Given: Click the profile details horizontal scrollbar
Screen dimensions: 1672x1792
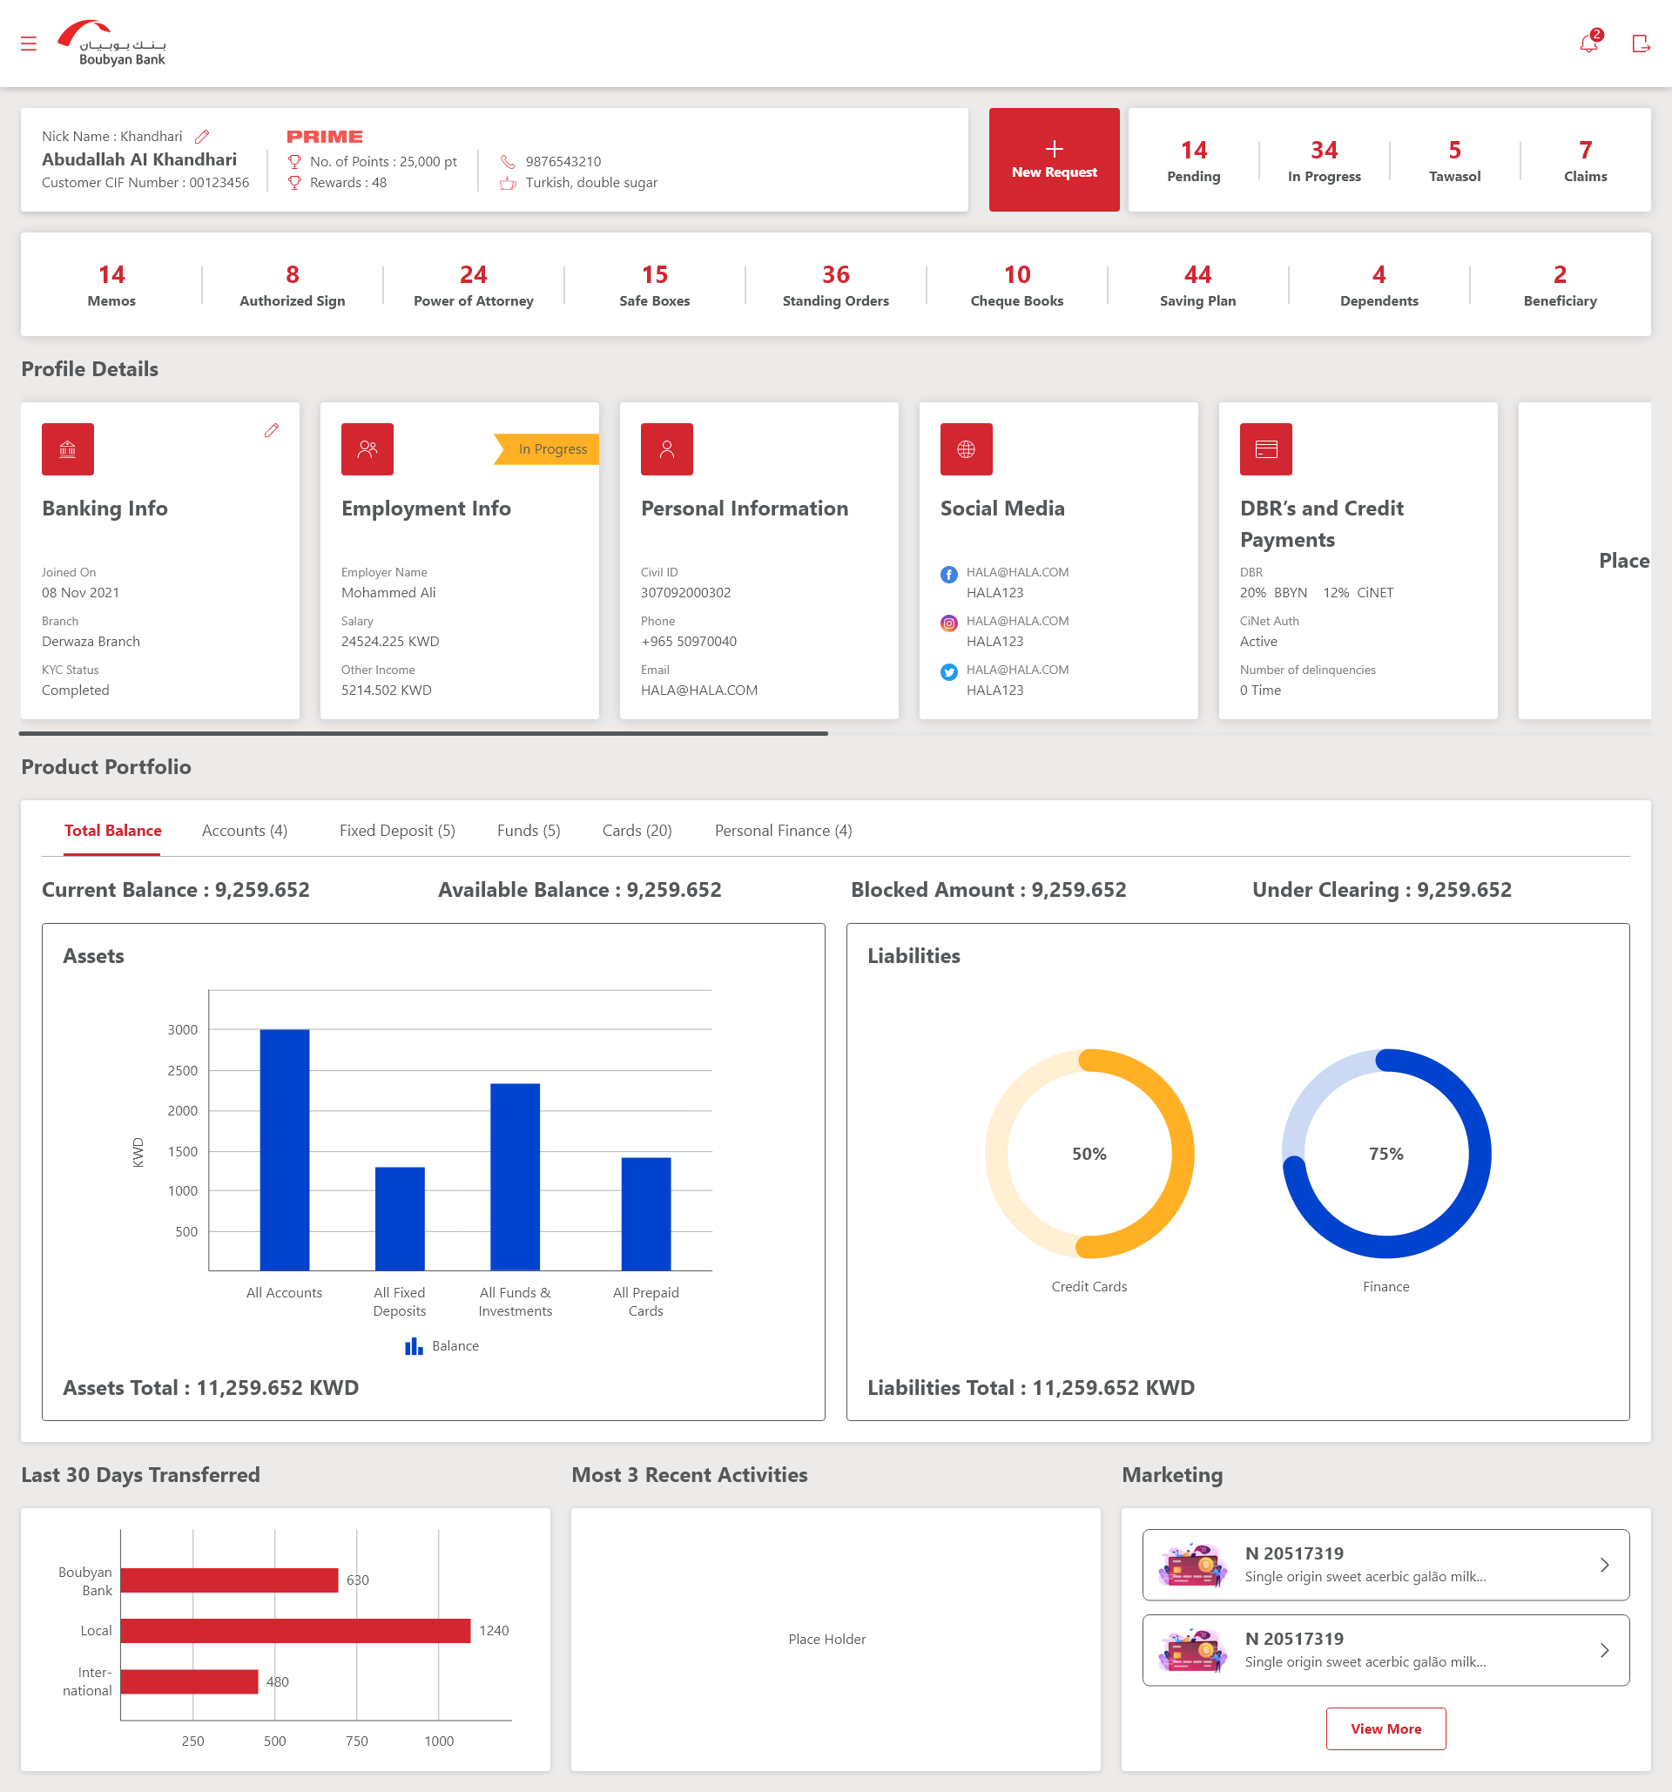Looking at the screenshot, I should (x=423, y=734).
